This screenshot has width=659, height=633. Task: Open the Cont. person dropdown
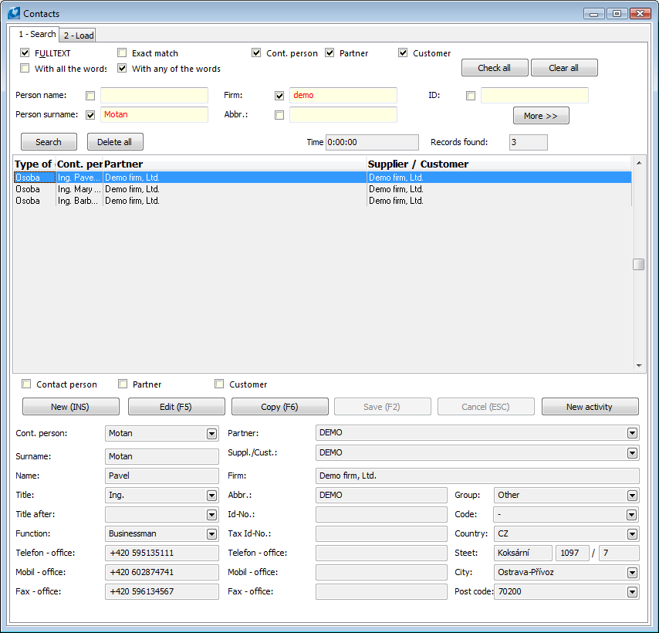[x=211, y=433]
